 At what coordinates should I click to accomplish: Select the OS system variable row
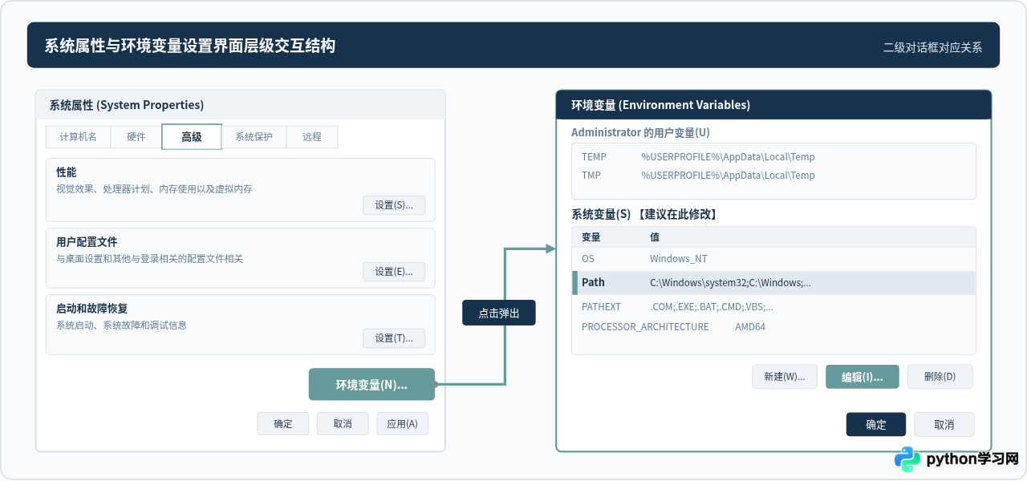773,259
